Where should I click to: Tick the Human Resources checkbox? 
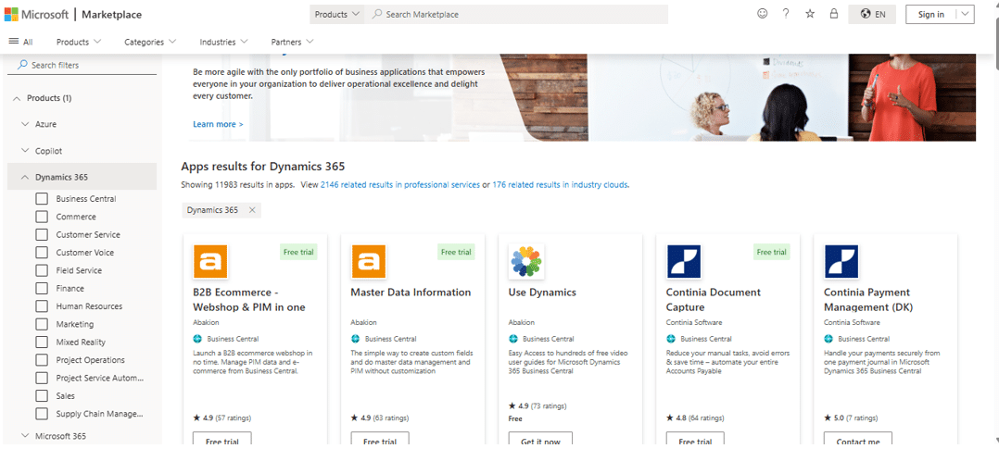[x=42, y=306]
